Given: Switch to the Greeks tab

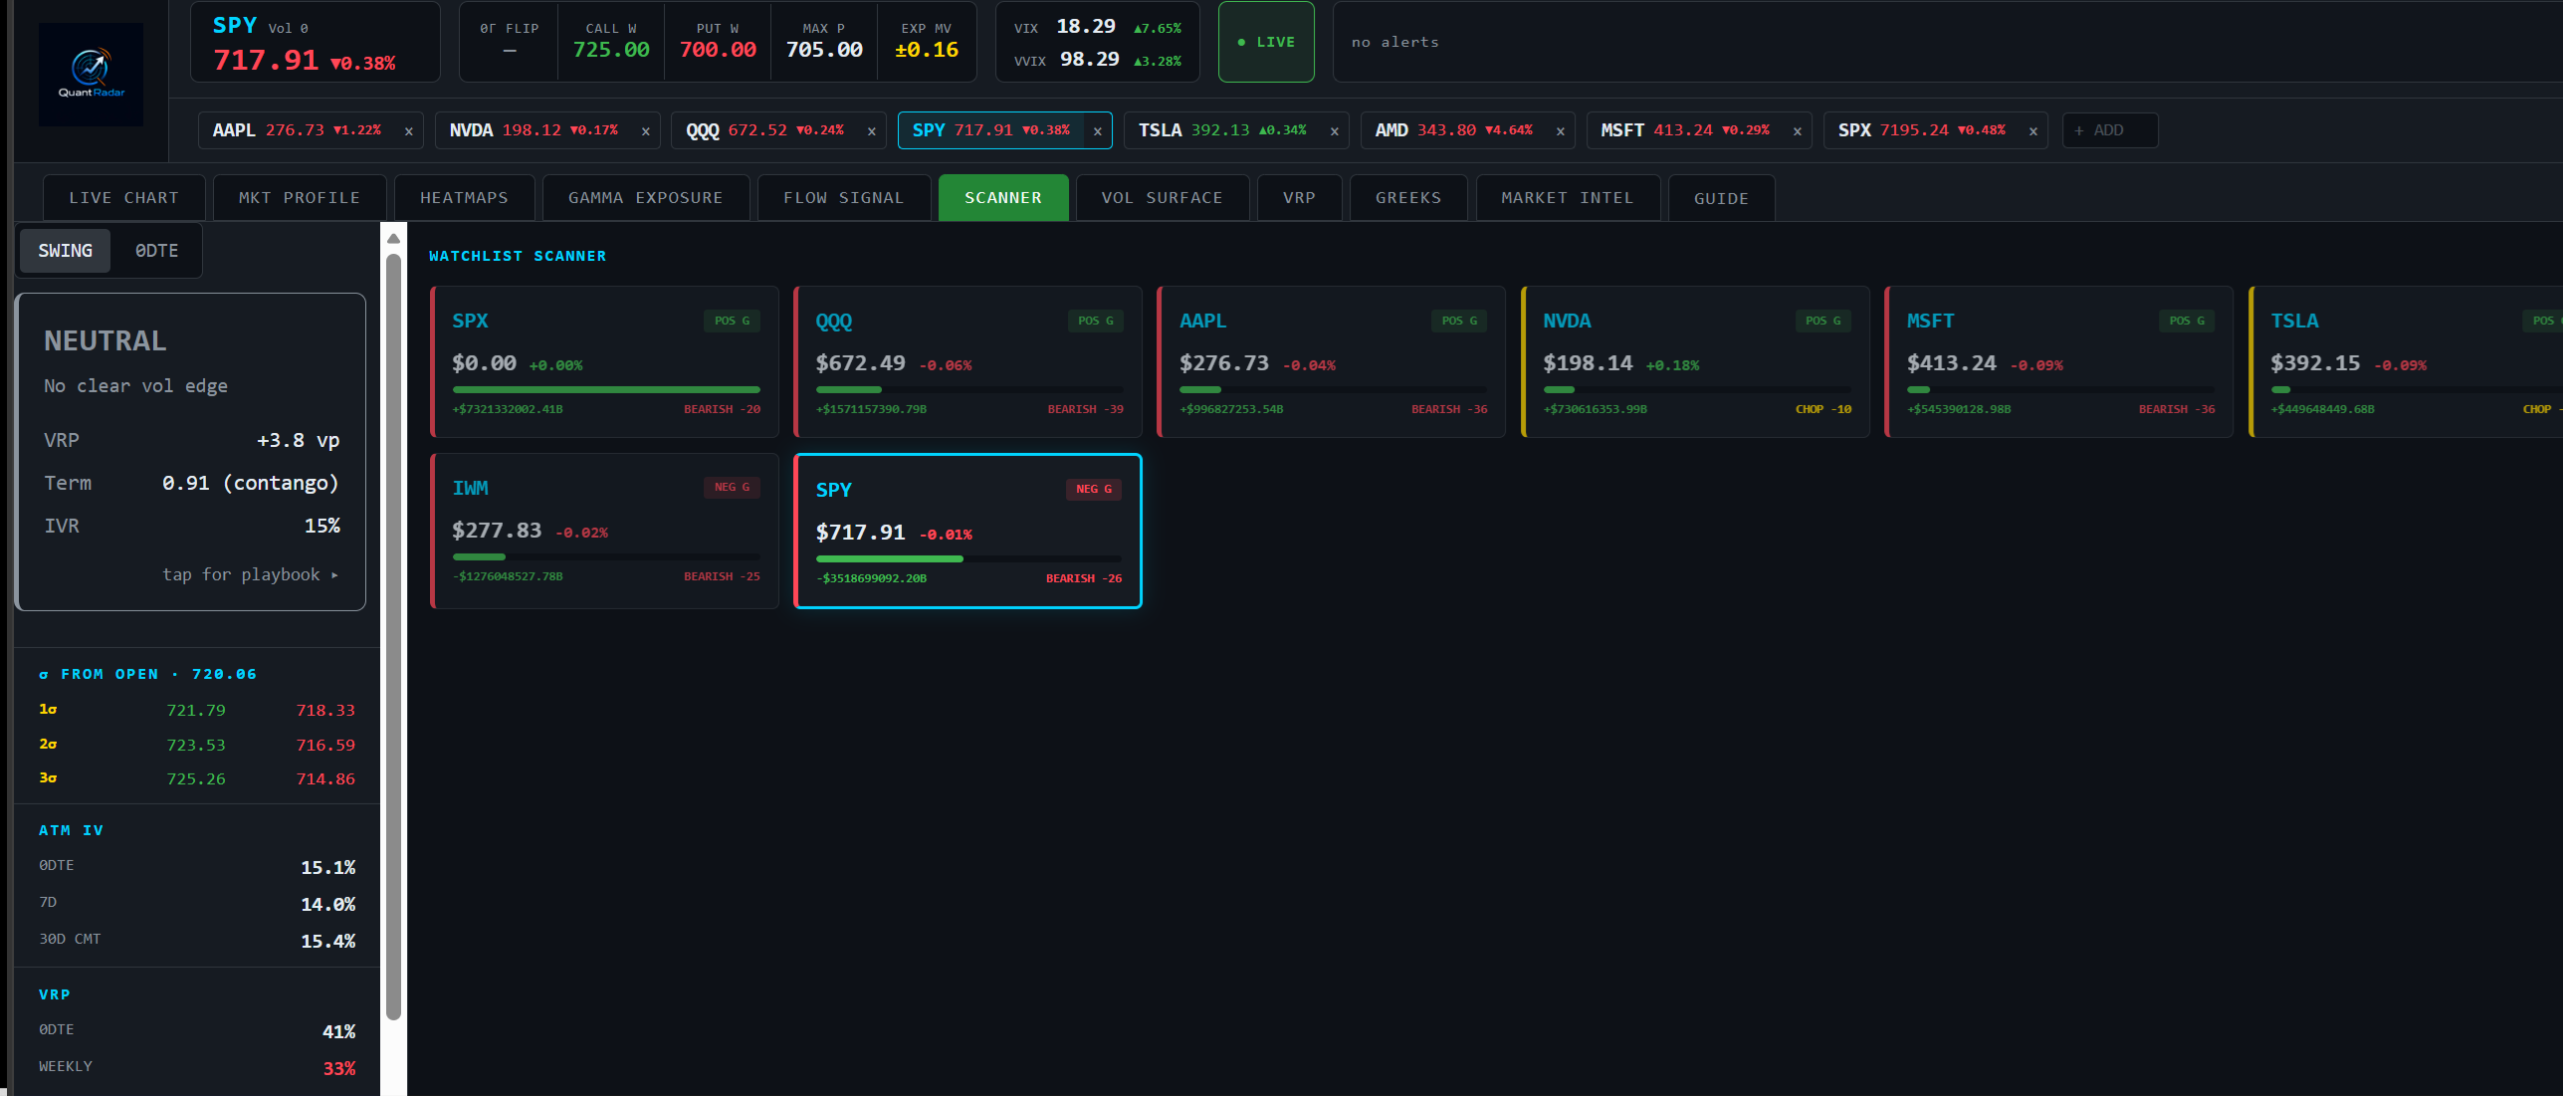Looking at the screenshot, I should (1408, 198).
